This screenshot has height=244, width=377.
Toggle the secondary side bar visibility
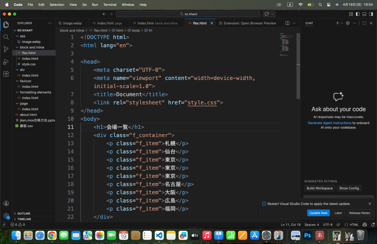coord(371,14)
